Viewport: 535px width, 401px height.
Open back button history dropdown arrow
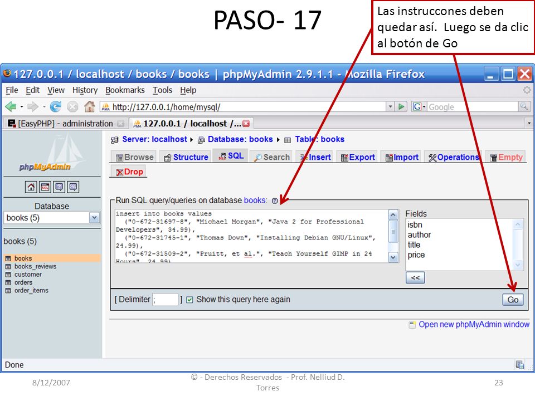(22, 107)
